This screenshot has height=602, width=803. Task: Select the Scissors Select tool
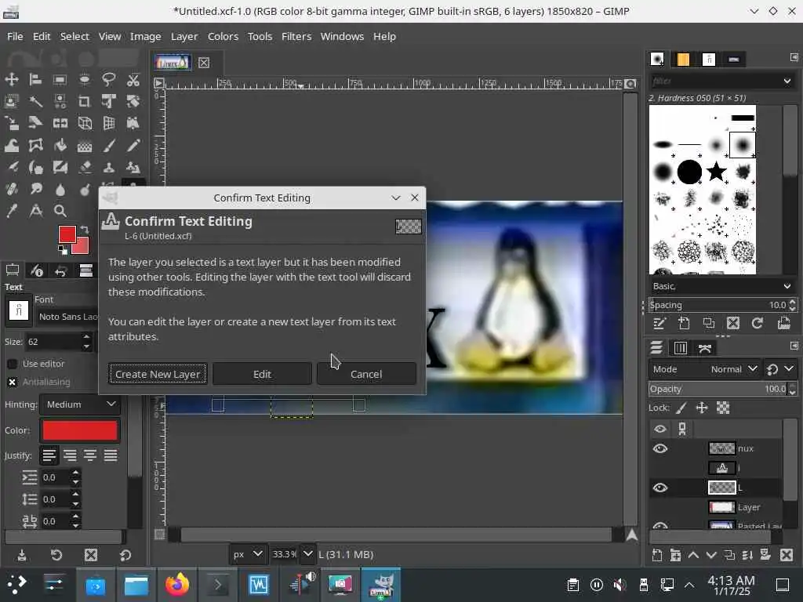(133, 79)
